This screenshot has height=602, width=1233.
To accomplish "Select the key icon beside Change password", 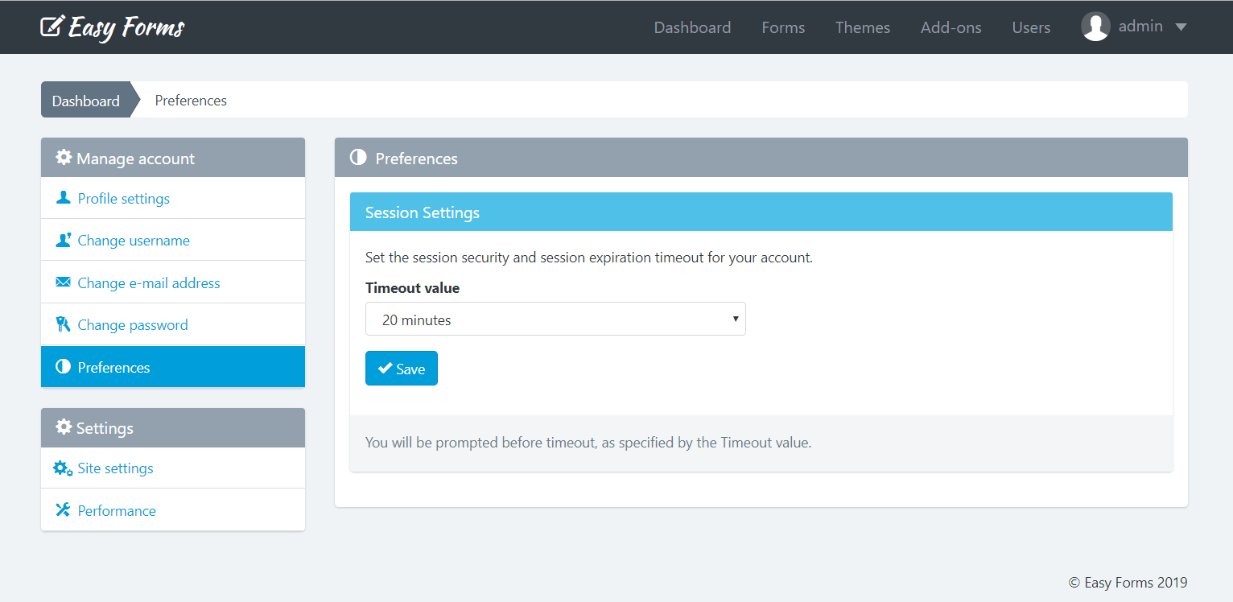I will [x=64, y=324].
